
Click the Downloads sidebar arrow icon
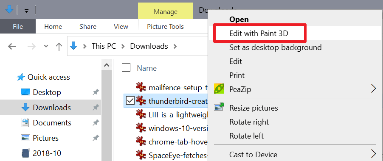[x=25, y=108]
